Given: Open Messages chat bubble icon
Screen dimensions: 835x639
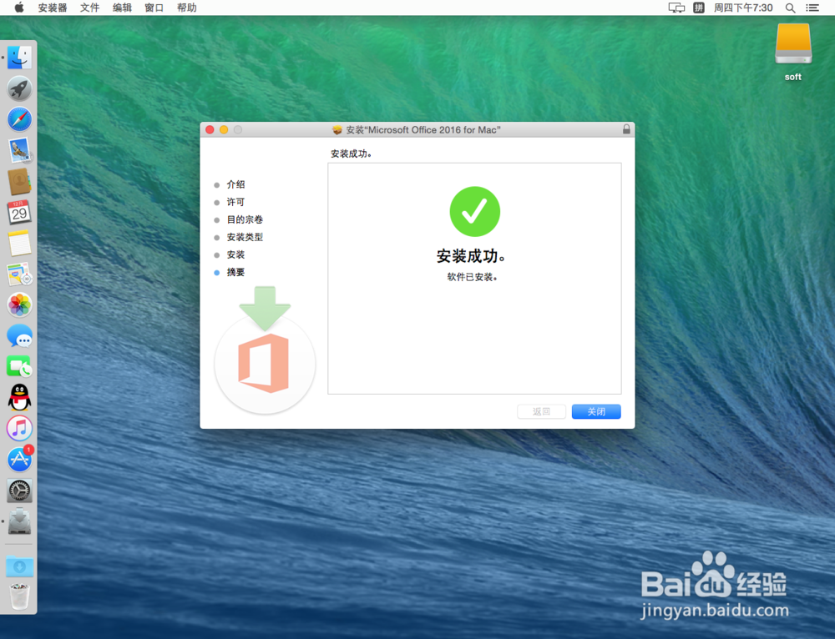Looking at the screenshot, I should point(20,335).
